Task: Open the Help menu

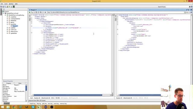Action: tap(16, 4)
